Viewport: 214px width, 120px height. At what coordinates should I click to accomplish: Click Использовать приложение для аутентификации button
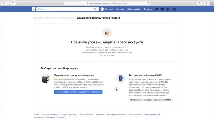click(78, 92)
